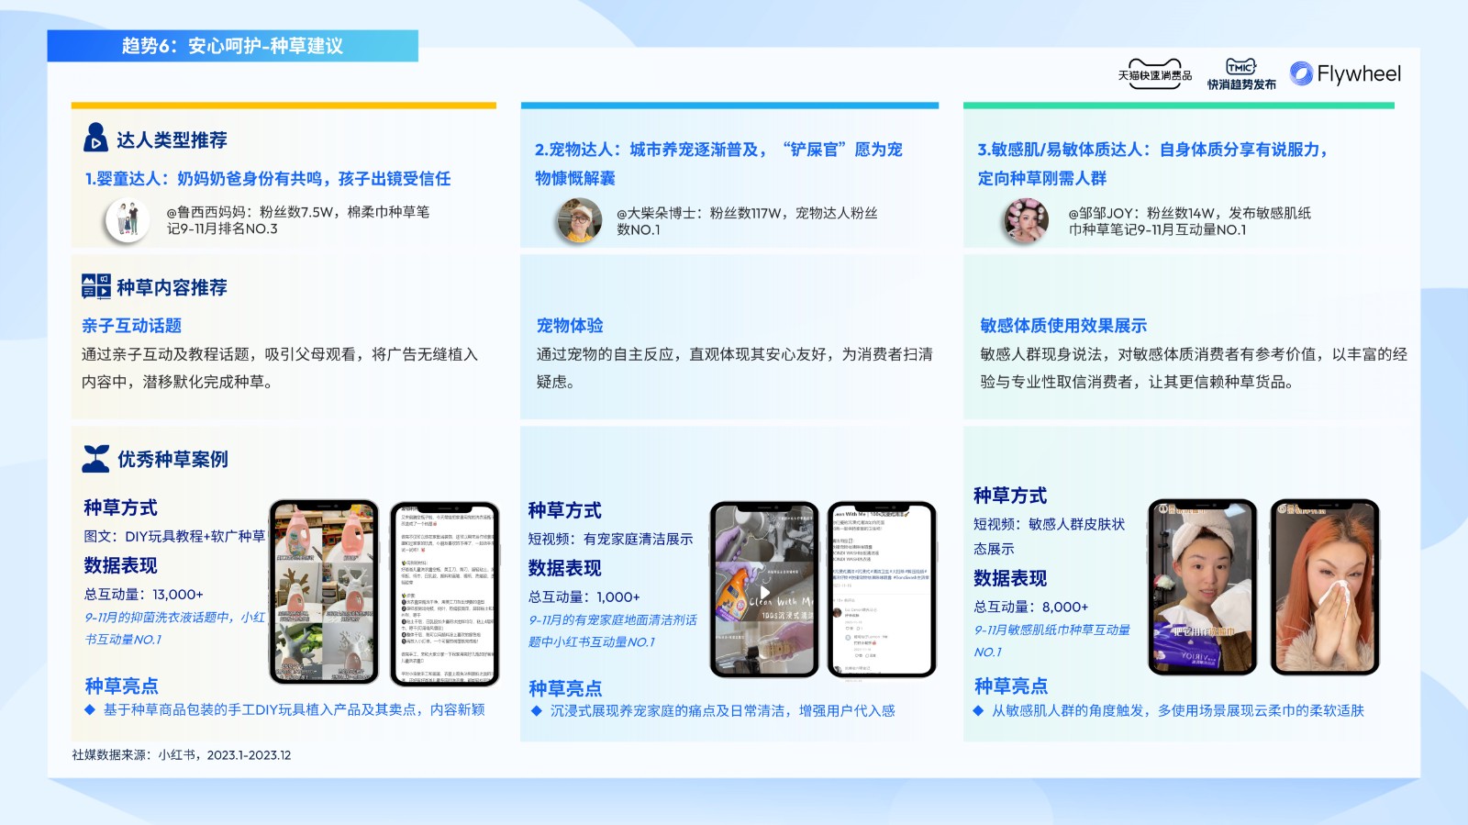Screen dimensions: 1468x825
Task: Open the Clean With Me video phone screenshot
Action: (764, 589)
